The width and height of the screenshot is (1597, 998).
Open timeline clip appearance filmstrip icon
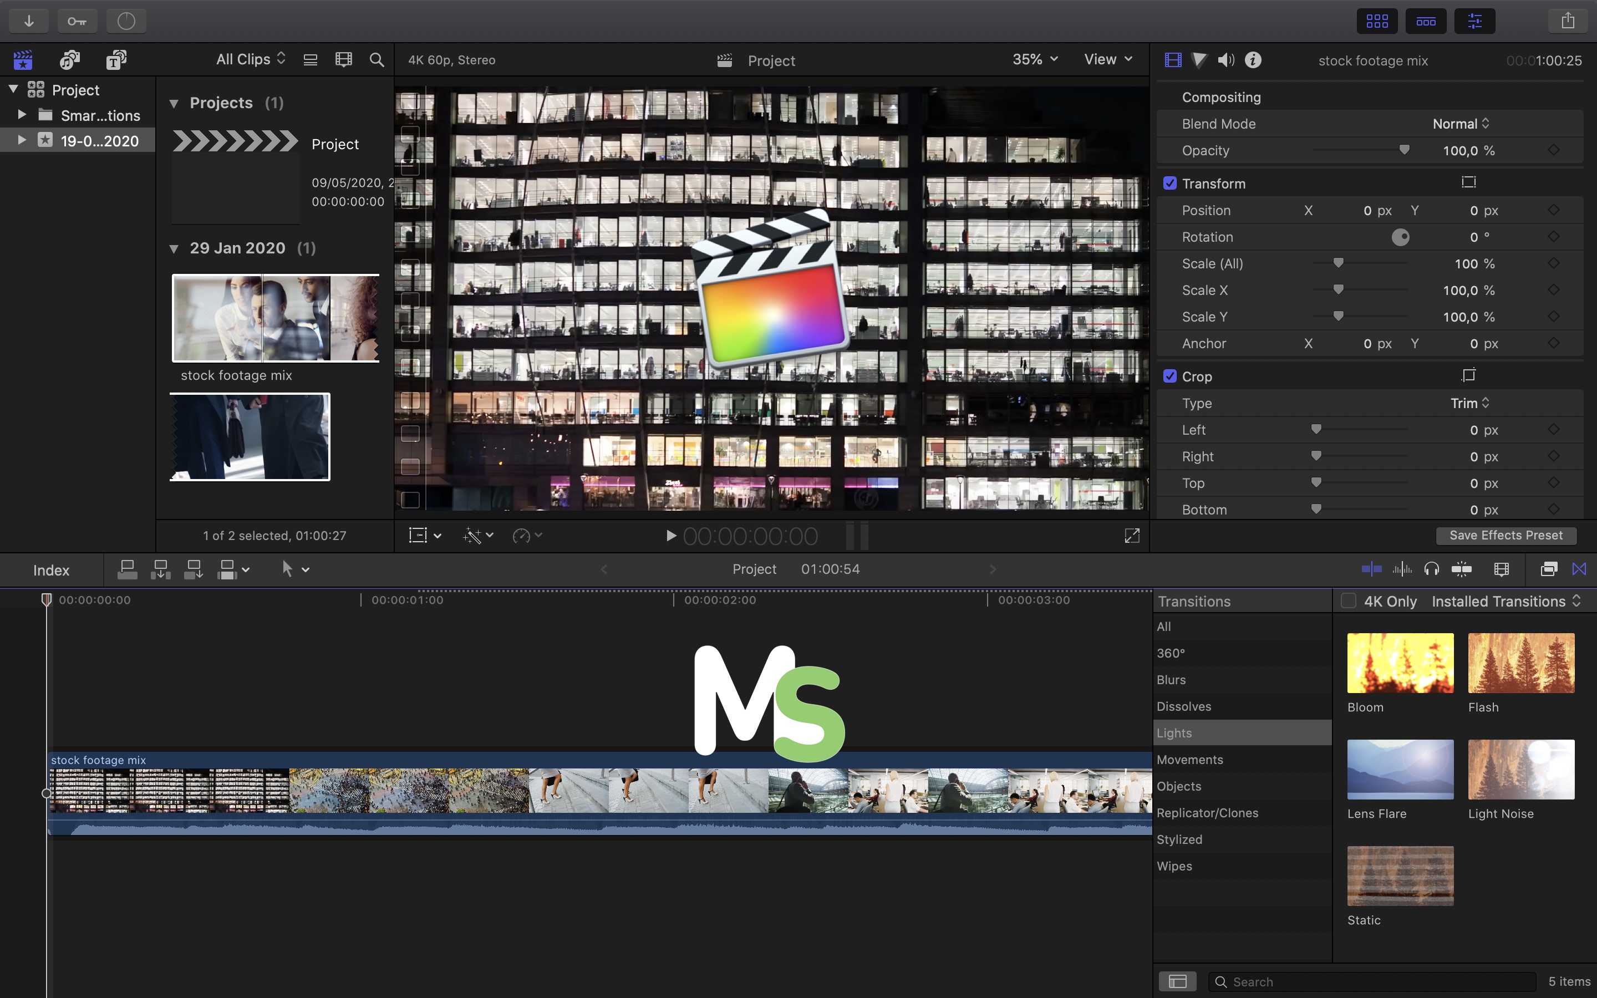pos(1501,569)
